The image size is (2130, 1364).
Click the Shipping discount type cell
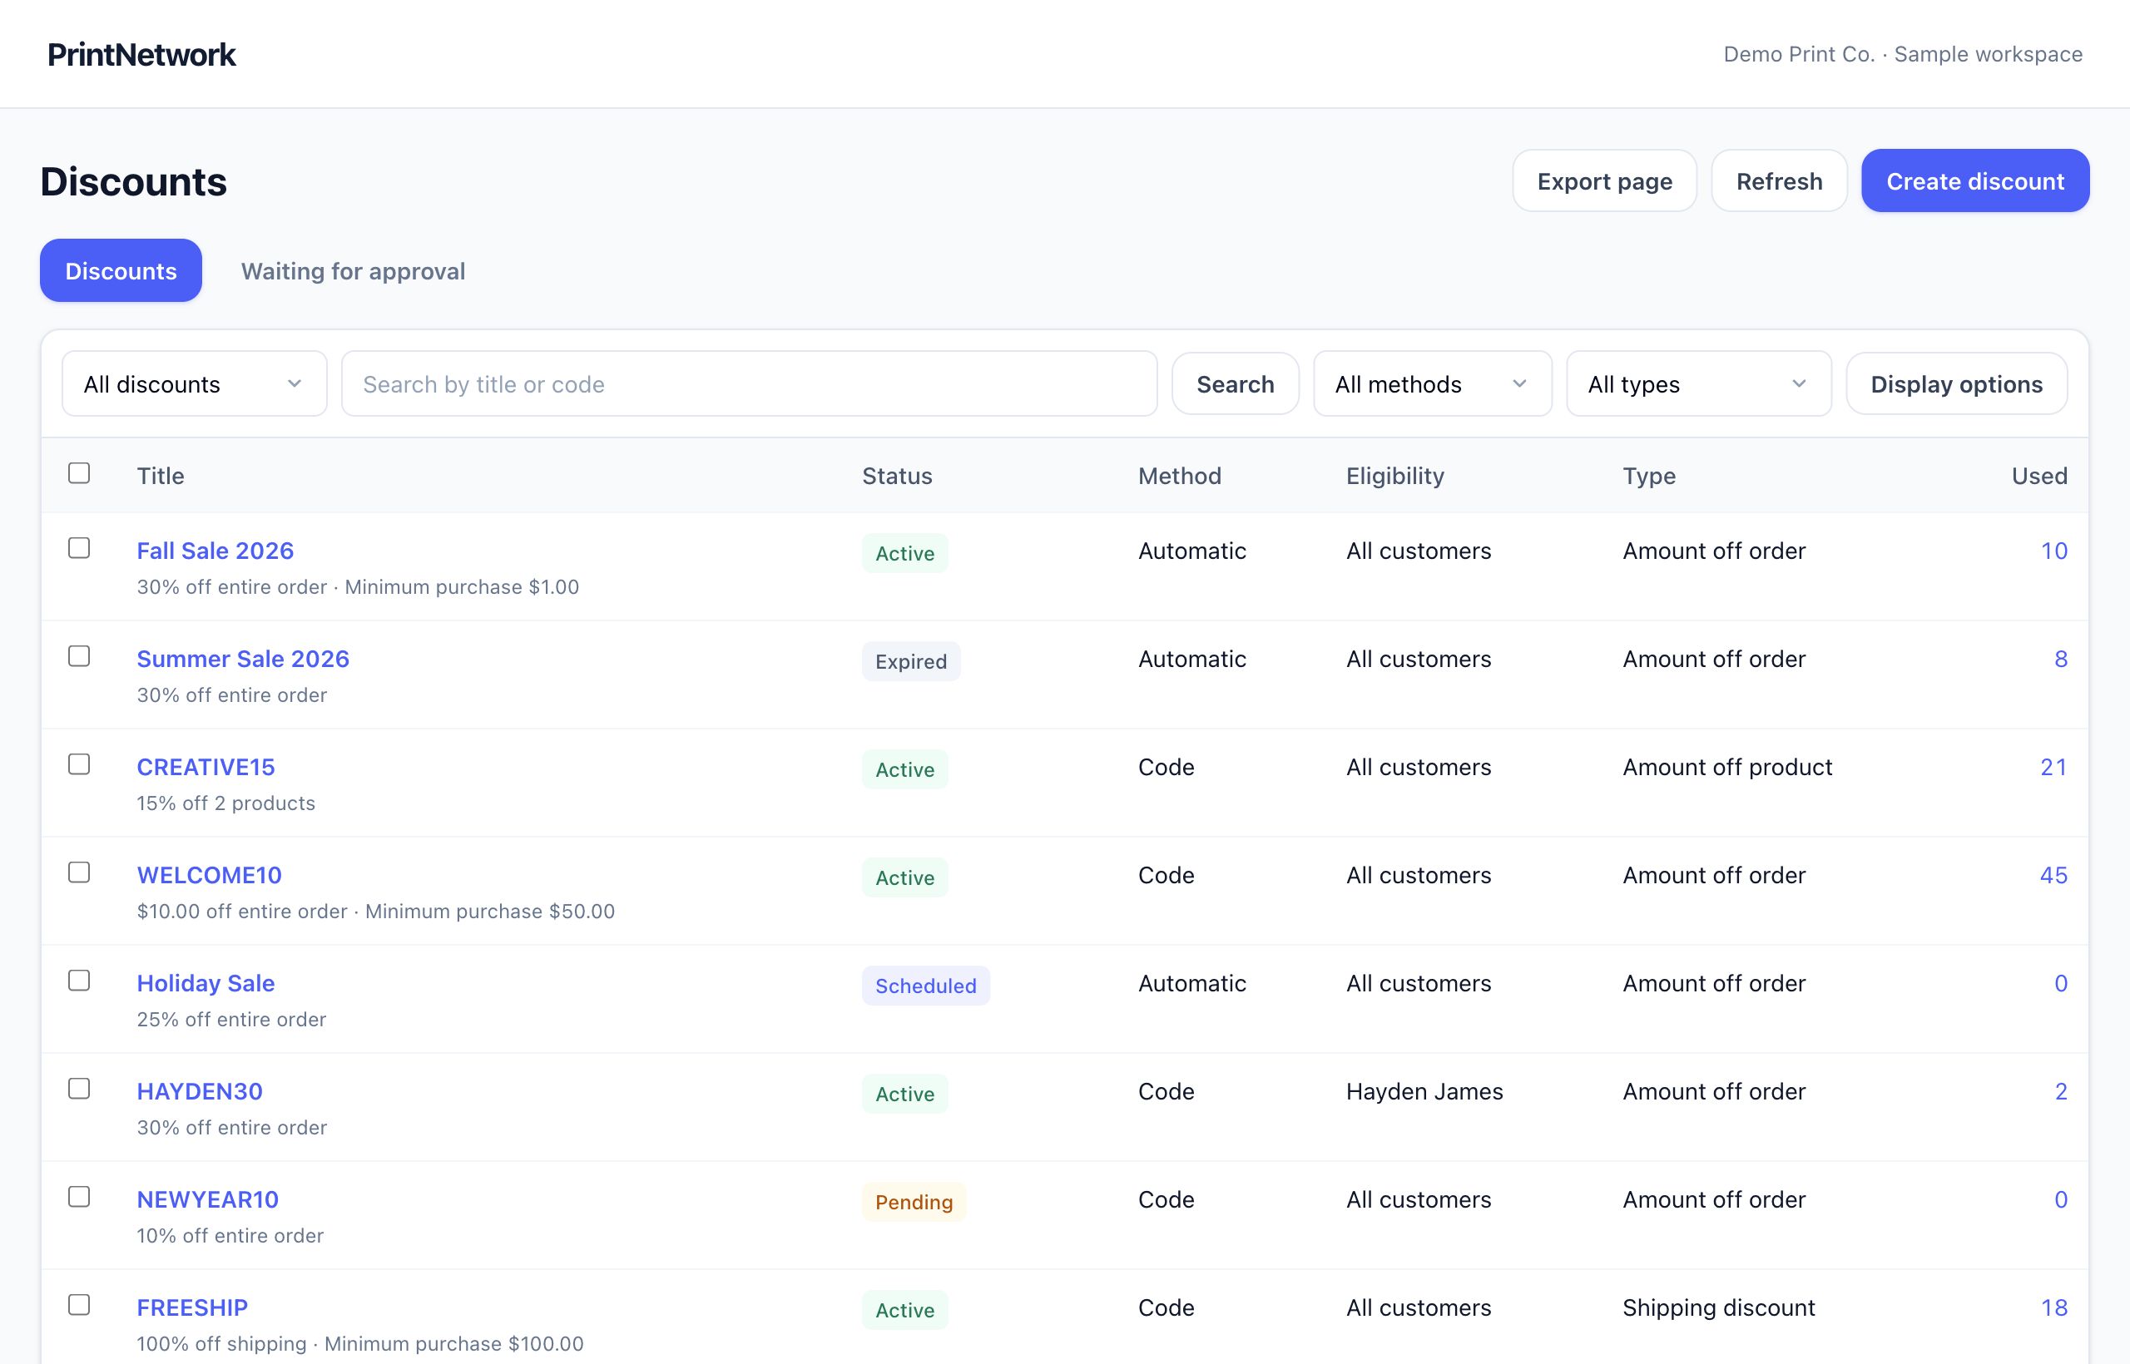coord(1718,1307)
